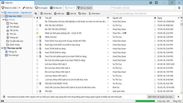Star the FW: TAI LIEU ATVSLD message
The image size is (183, 103).
[37, 25]
